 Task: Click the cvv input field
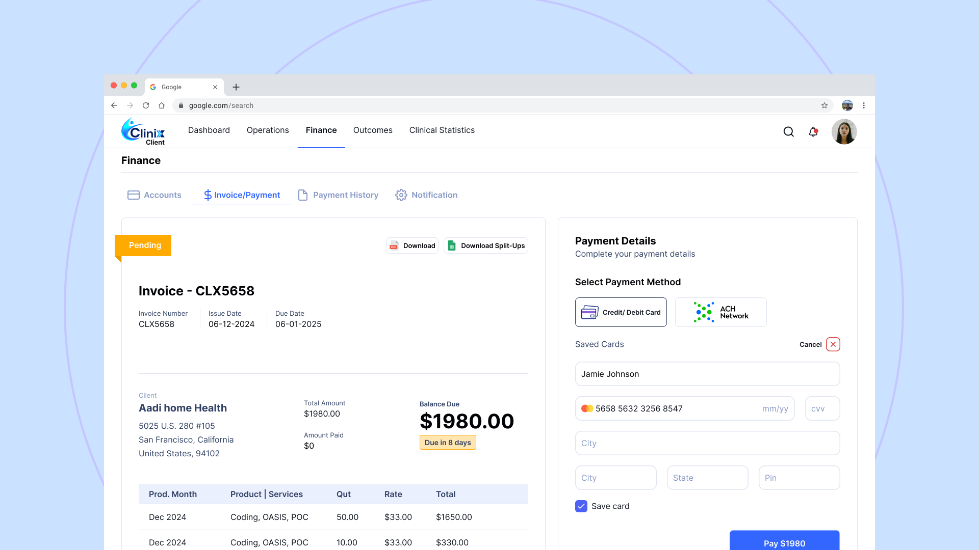[822, 408]
